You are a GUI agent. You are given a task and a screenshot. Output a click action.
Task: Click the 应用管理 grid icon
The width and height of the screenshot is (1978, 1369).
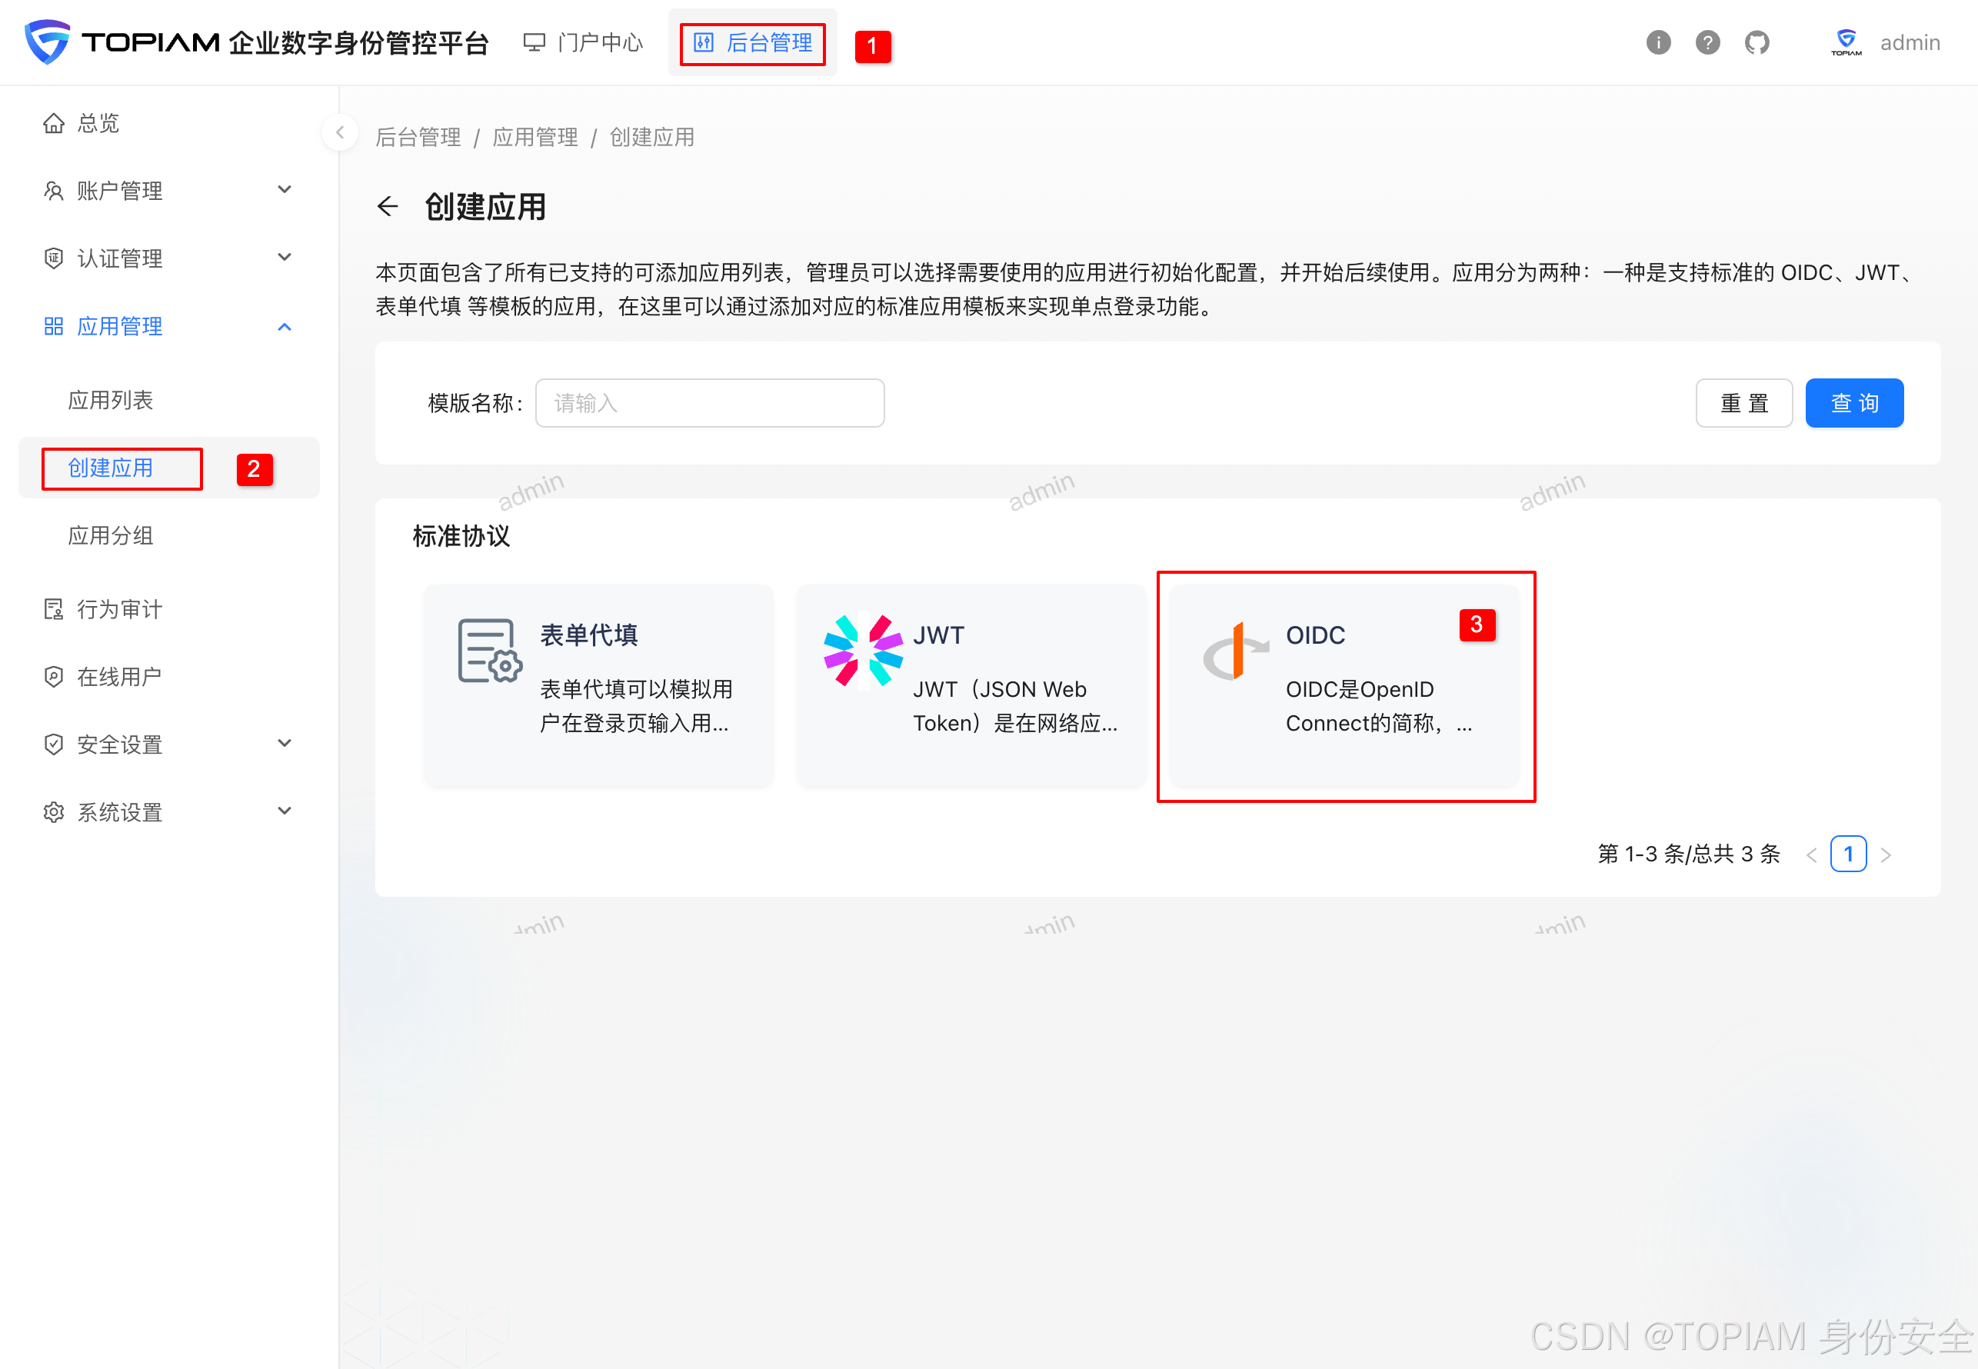[x=53, y=326]
